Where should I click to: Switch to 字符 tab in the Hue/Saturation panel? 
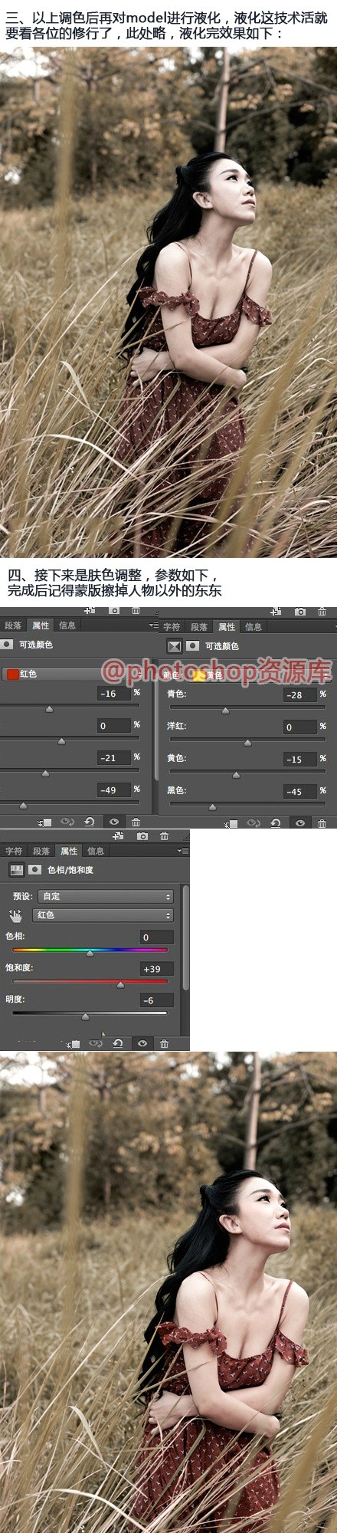point(15,851)
